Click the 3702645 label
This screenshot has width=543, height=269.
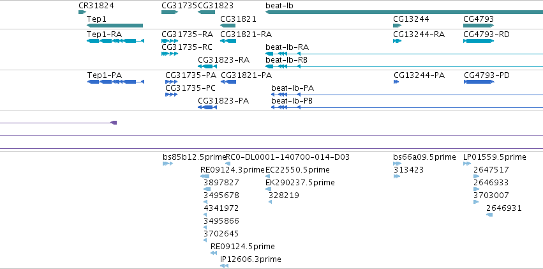221,234
